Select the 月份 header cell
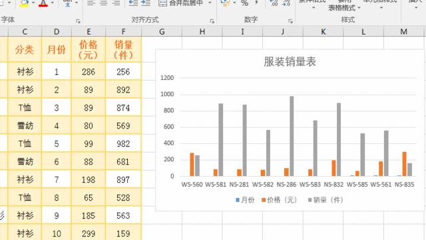The image size is (426, 240). coord(57,49)
